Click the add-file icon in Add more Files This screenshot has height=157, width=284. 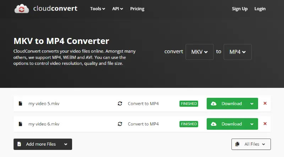coord(19,144)
